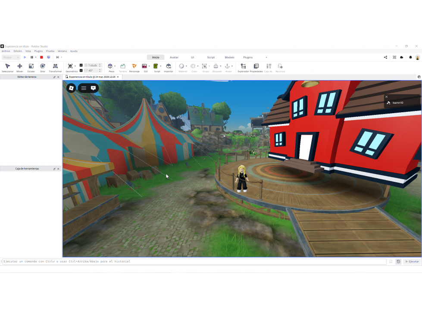Click the Transformar tool icon
Screen dimensions: 422x317
[x=55, y=67]
